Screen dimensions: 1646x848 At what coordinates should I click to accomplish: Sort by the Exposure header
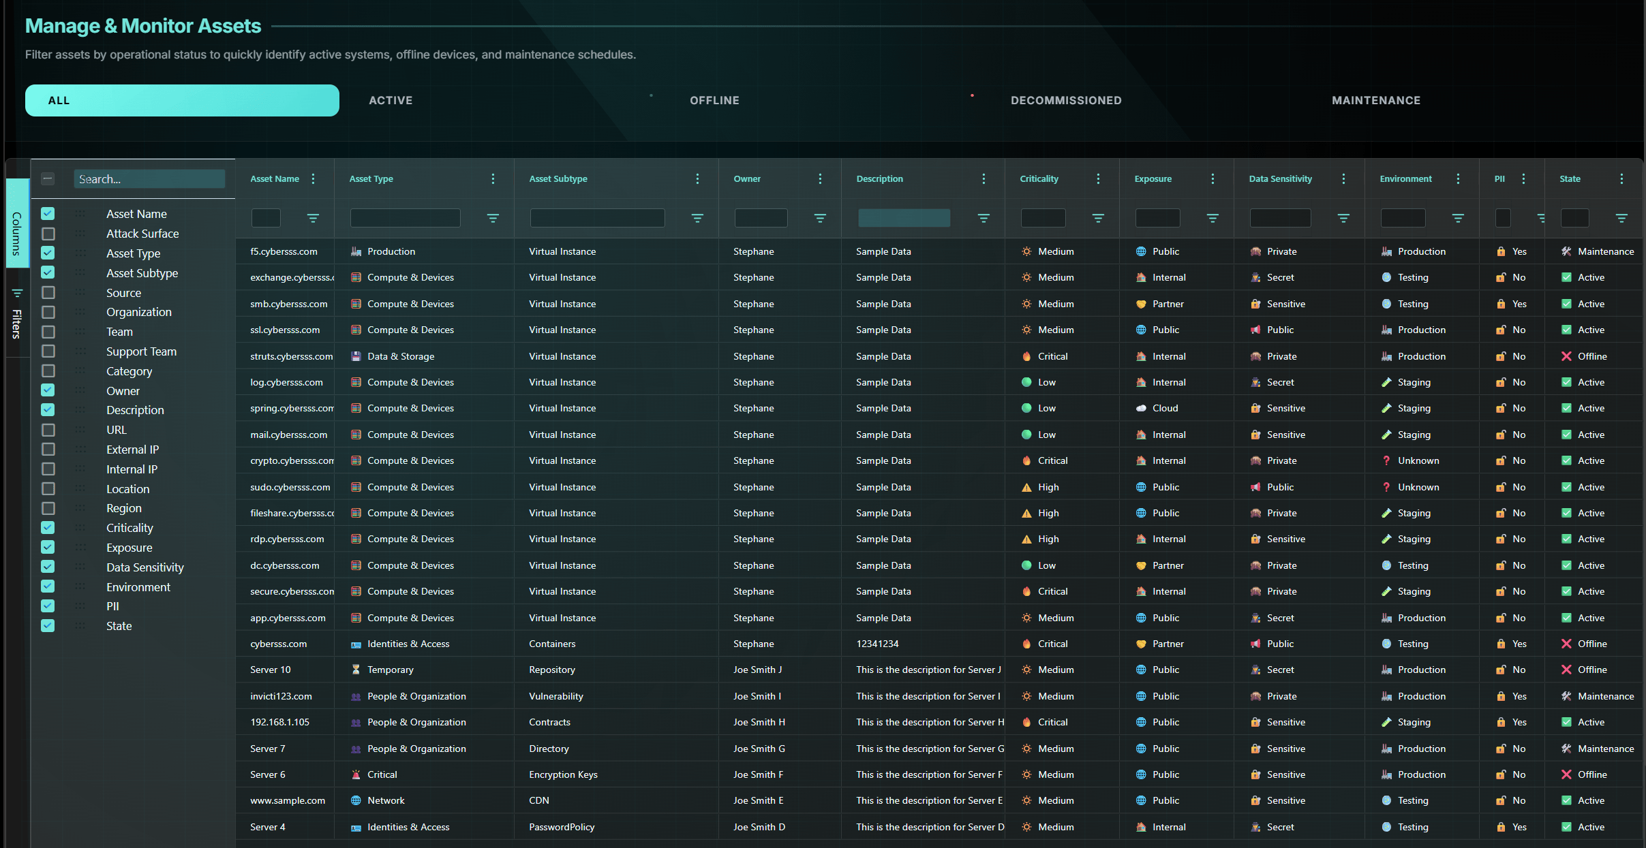pyautogui.click(x=1153, y=178)
